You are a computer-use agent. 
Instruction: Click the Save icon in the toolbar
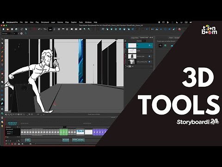coord(12,29)
